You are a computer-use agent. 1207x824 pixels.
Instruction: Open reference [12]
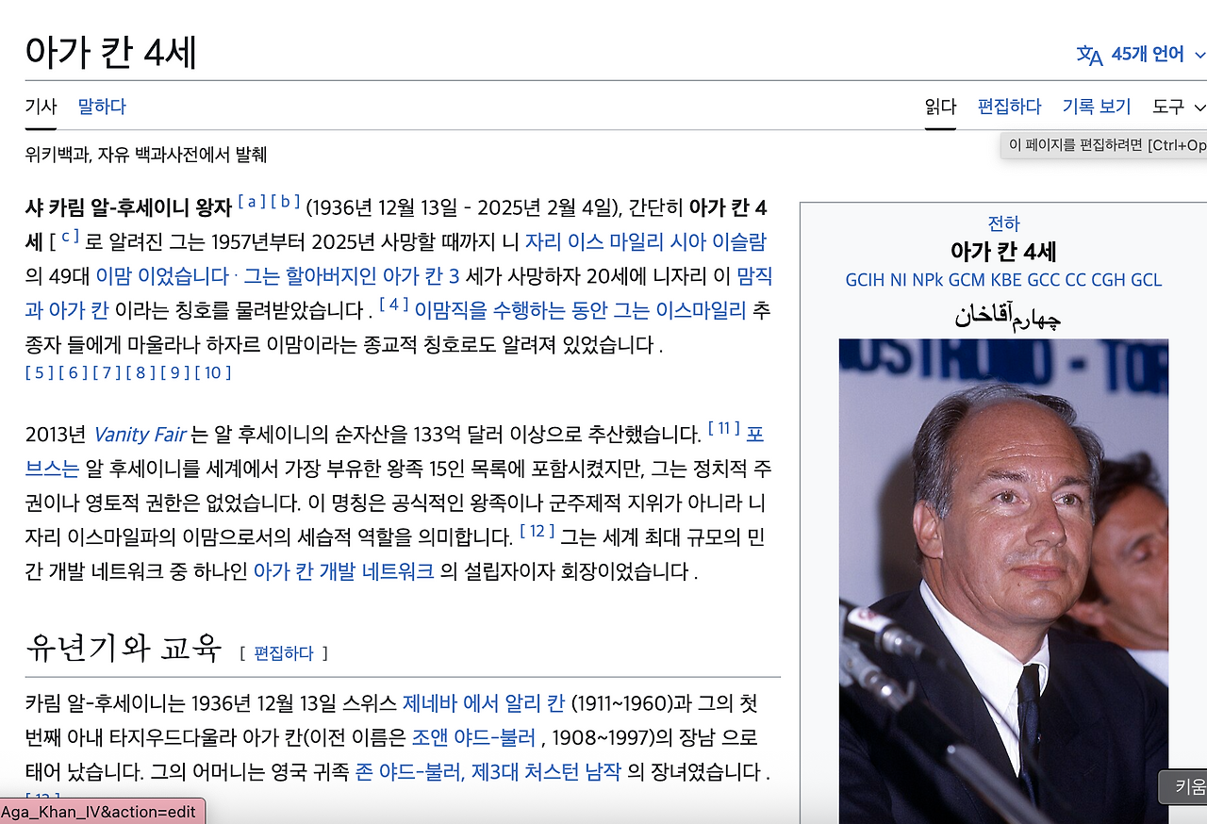click(537, 531)
